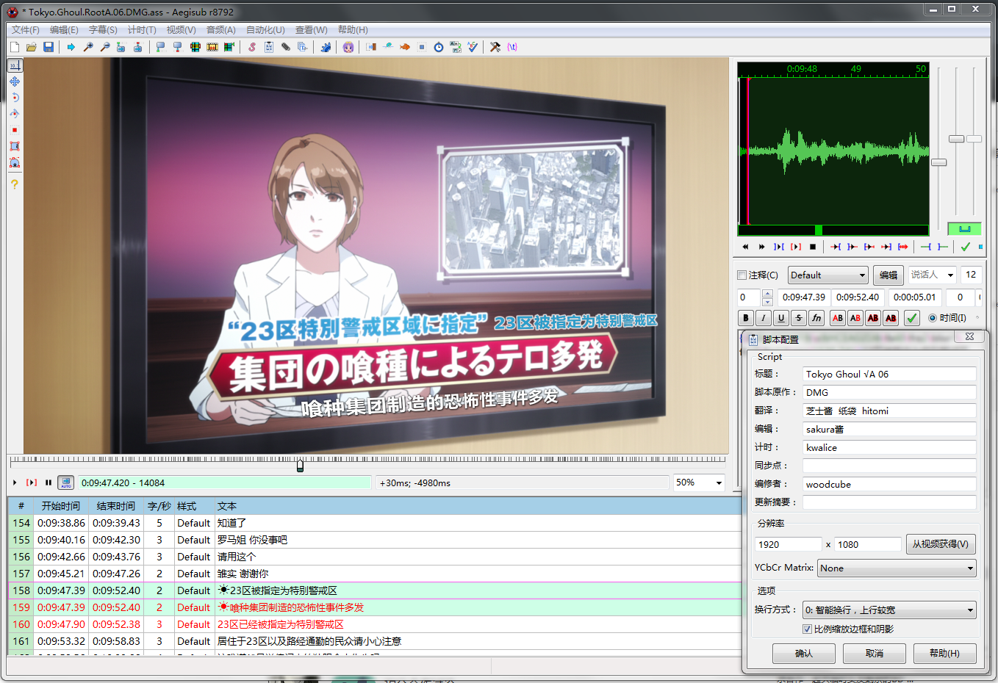Stop audio playback with the square button
998x683 pixels.
click(813, 247)
